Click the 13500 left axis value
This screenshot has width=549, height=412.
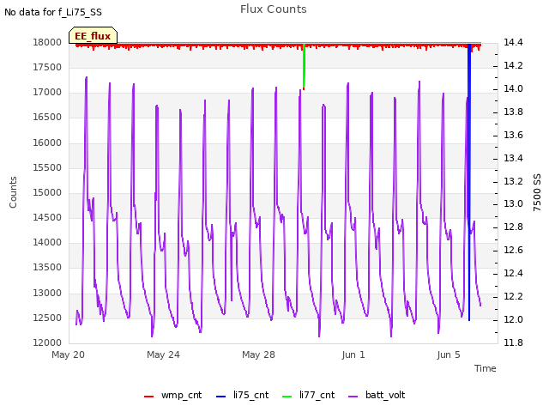(x=47, y=268)
